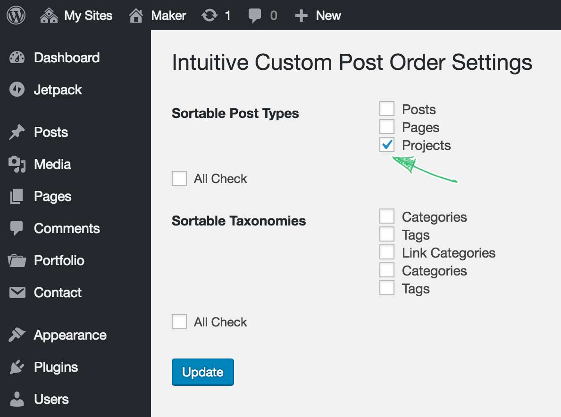Tick the first Categories taxonomy checkbox
The image size is (561, 417).
click(387, 216)
